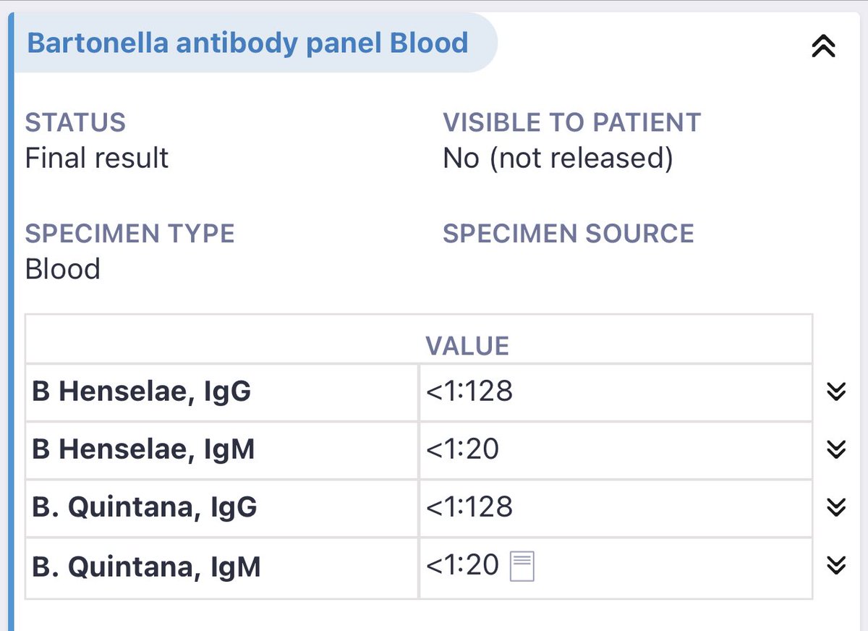Expand B Henselae IgM result details

pyautogui.click(x=835, y=449)
